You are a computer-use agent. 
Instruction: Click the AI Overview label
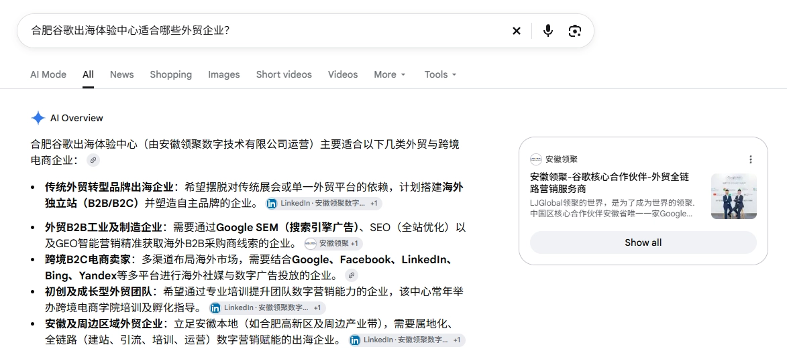click(x=76, y=119)
